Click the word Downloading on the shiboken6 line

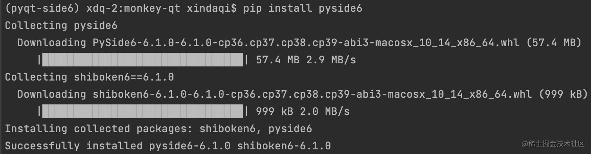52,95
